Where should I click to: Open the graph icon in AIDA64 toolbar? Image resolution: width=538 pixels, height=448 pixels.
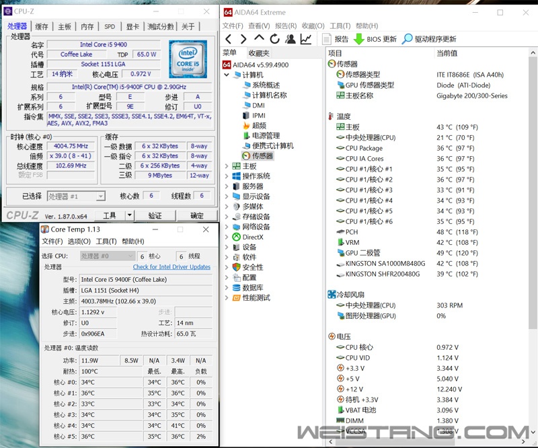[306, 39]
